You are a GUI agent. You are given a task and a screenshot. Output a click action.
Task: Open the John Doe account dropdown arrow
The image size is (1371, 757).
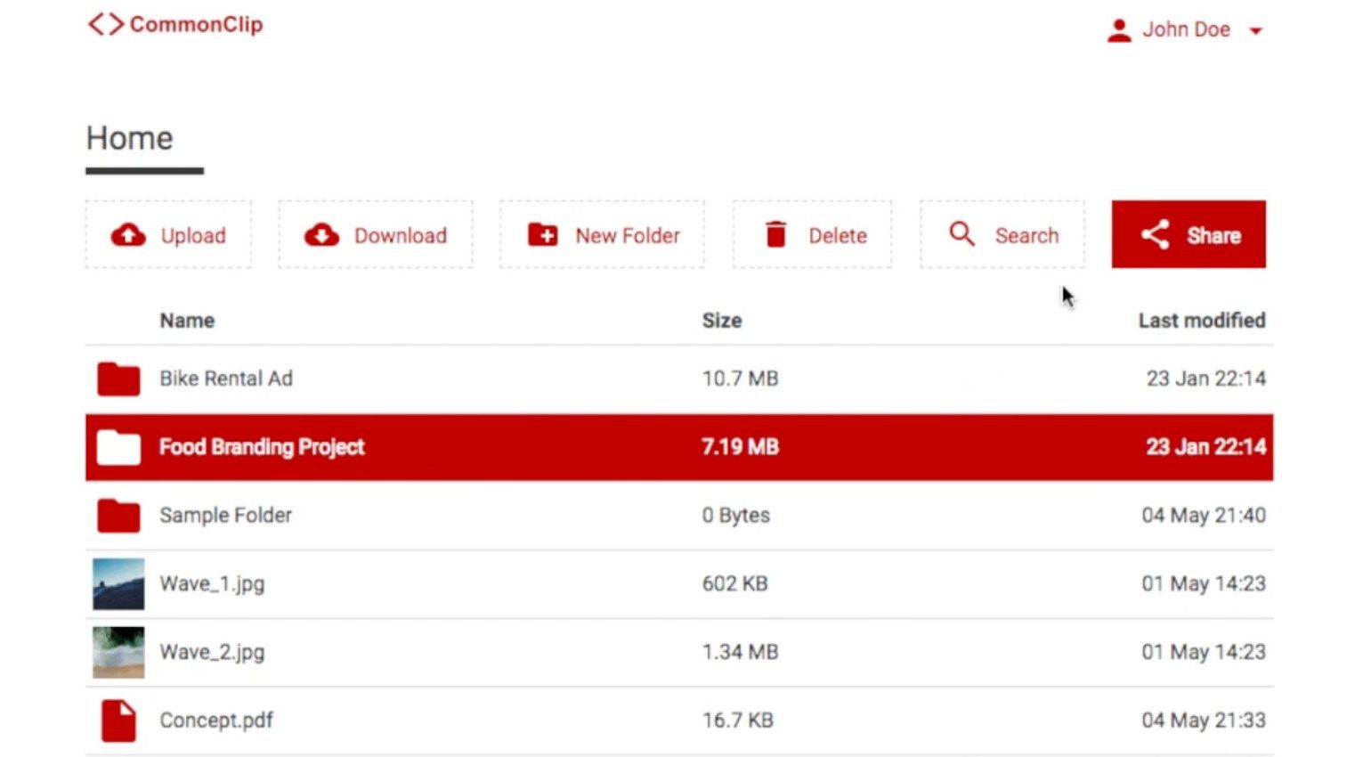pos(1256,31)
